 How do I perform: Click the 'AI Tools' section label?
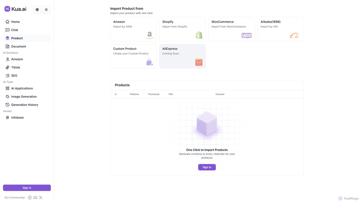click(x=8, y=82)
